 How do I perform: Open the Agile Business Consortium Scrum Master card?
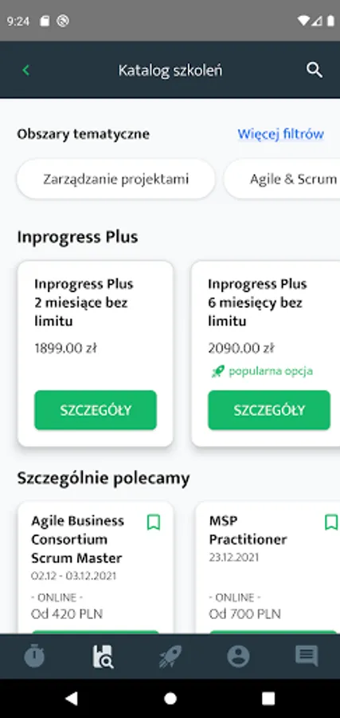click(x=96, y=568)
